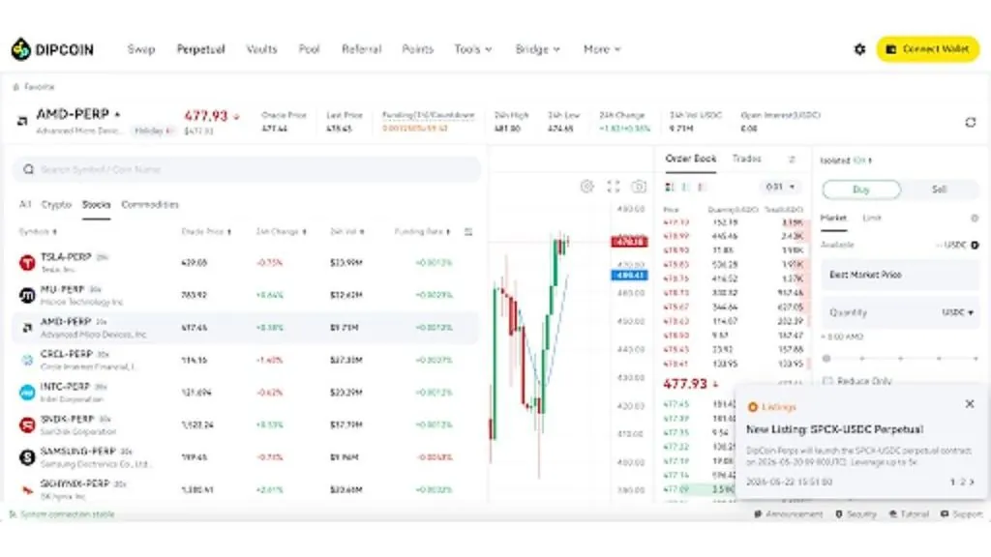Go to next listing notification arrow
This screenshot has height=557, width=991.
pos(972,482)
